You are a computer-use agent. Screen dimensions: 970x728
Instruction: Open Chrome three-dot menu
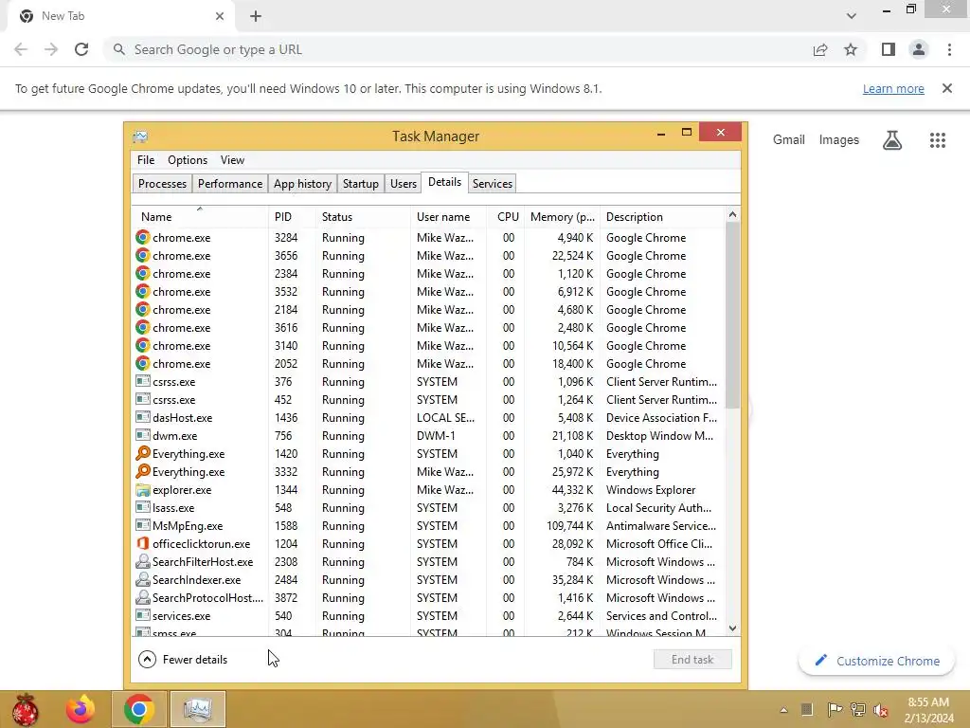[x=949, y=49]
